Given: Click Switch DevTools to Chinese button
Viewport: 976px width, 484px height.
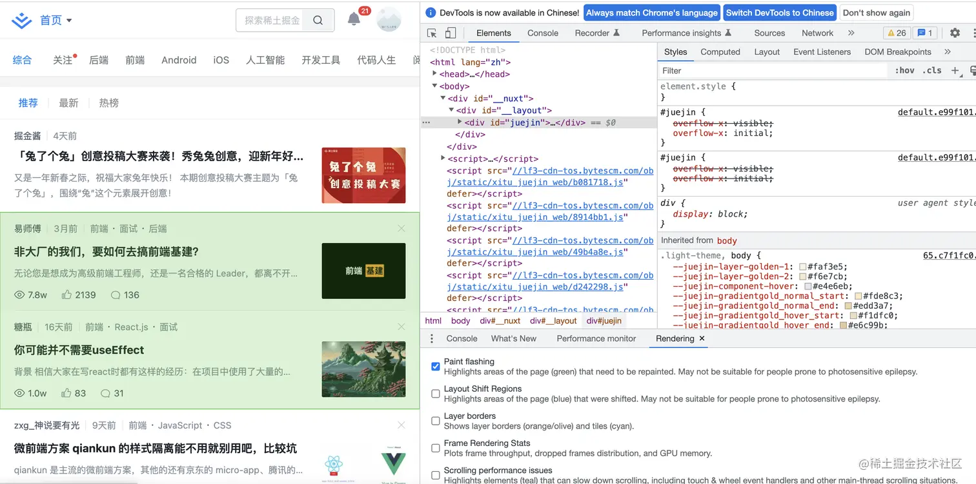Looking at the screenshot, I should click(x=779, y=13).
